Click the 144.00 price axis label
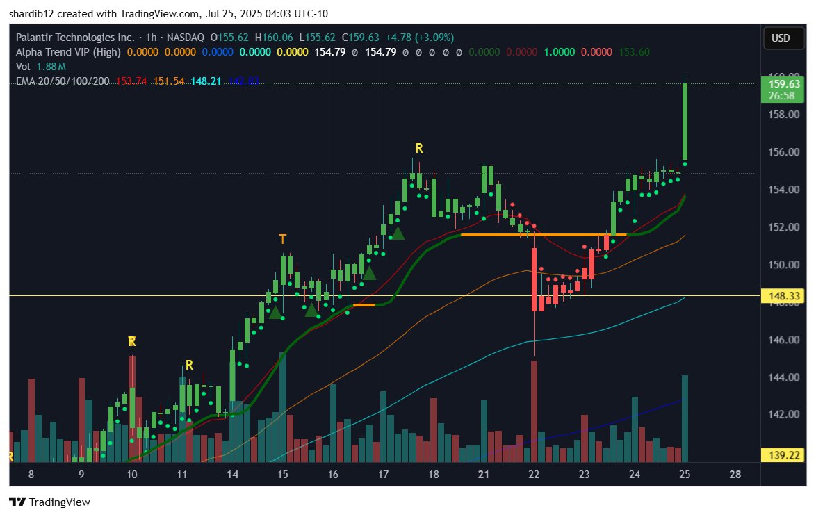The image size is (816, 517). pyautogui.click(x=784, y=377)
